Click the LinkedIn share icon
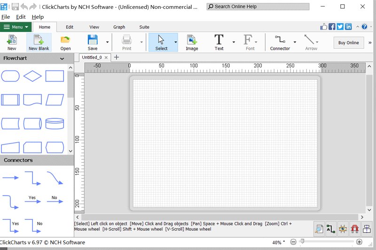 click(348, 27)
